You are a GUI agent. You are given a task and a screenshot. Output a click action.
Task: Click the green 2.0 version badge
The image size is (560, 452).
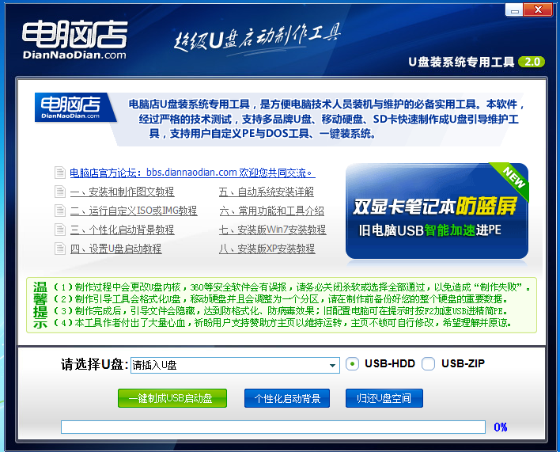pyautogui.click(x=532, y=62)
